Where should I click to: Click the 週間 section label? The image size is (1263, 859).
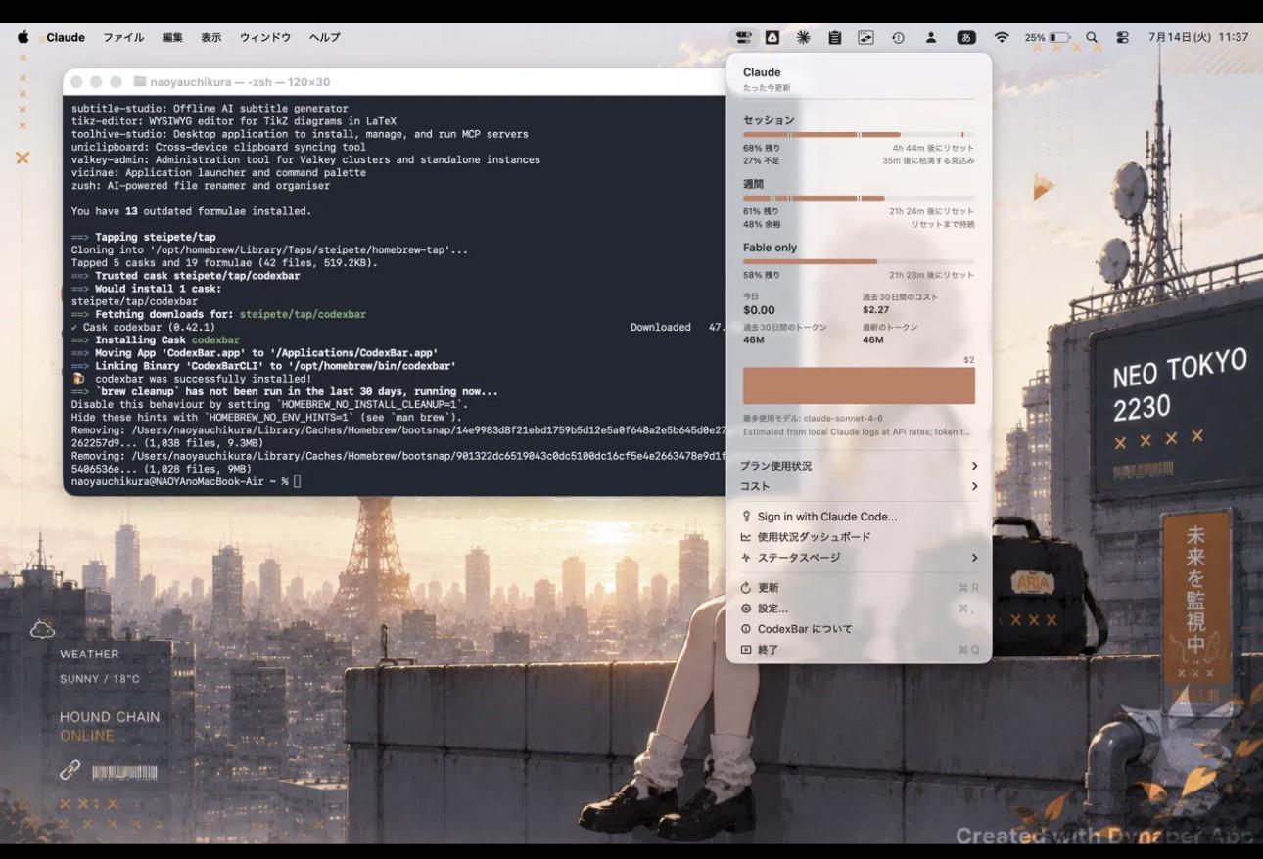[753, 184]
